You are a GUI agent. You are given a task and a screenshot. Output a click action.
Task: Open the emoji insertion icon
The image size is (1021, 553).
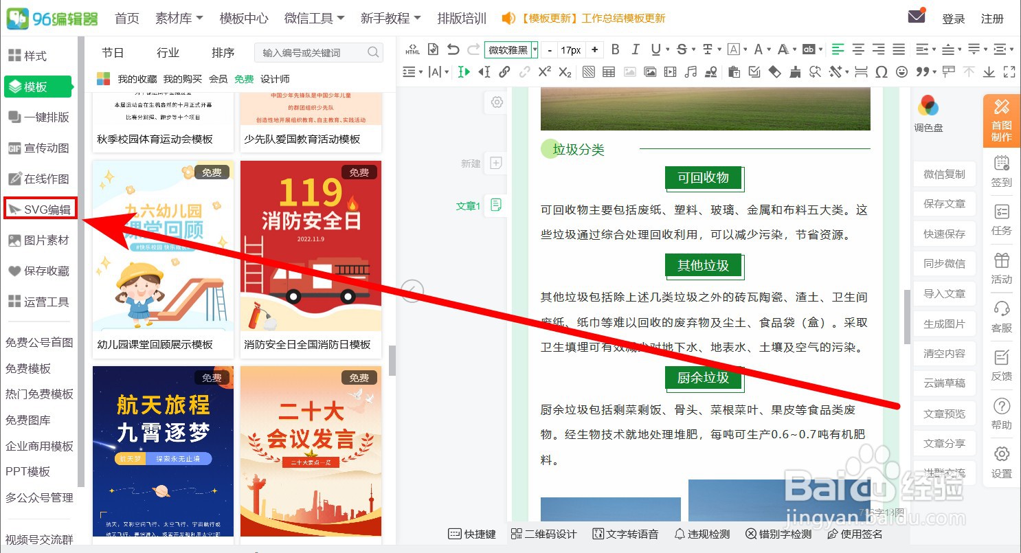pyautogui.click(x=901, y=71)
